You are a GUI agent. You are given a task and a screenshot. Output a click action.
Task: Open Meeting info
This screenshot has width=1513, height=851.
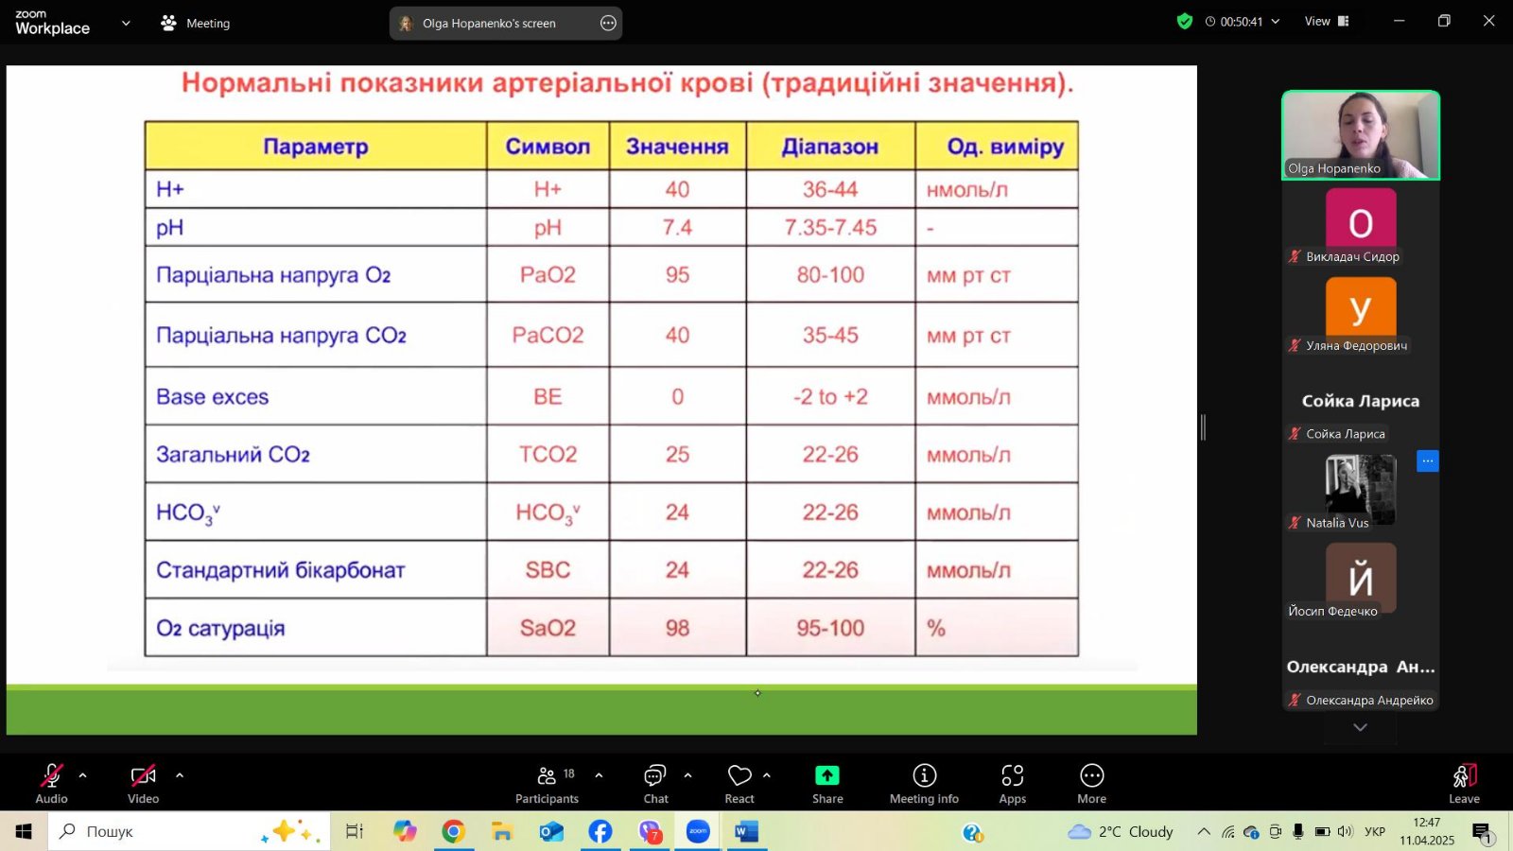(x=924, y=783)
